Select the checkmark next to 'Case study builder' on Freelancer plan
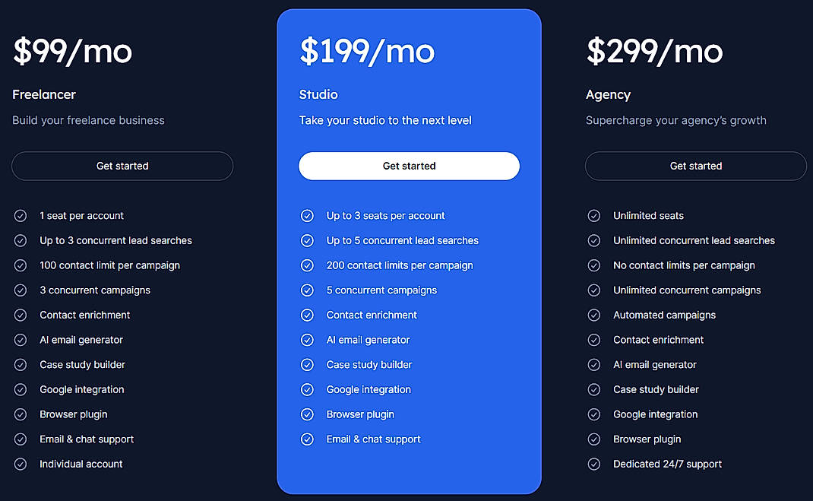This screenshot has height=501, width=813. [21, 364]
